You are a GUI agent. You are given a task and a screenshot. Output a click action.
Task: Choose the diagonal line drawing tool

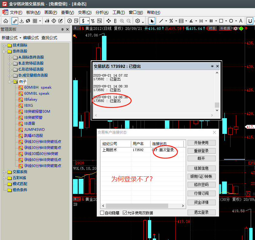tap(161, 21)
